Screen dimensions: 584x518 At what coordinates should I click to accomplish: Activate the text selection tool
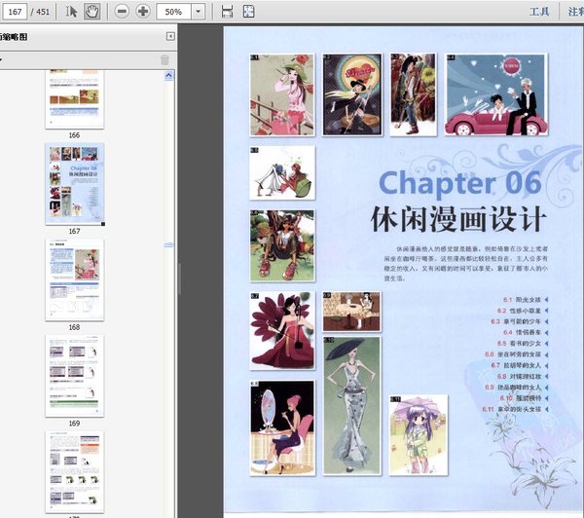[x=71, y=12]
